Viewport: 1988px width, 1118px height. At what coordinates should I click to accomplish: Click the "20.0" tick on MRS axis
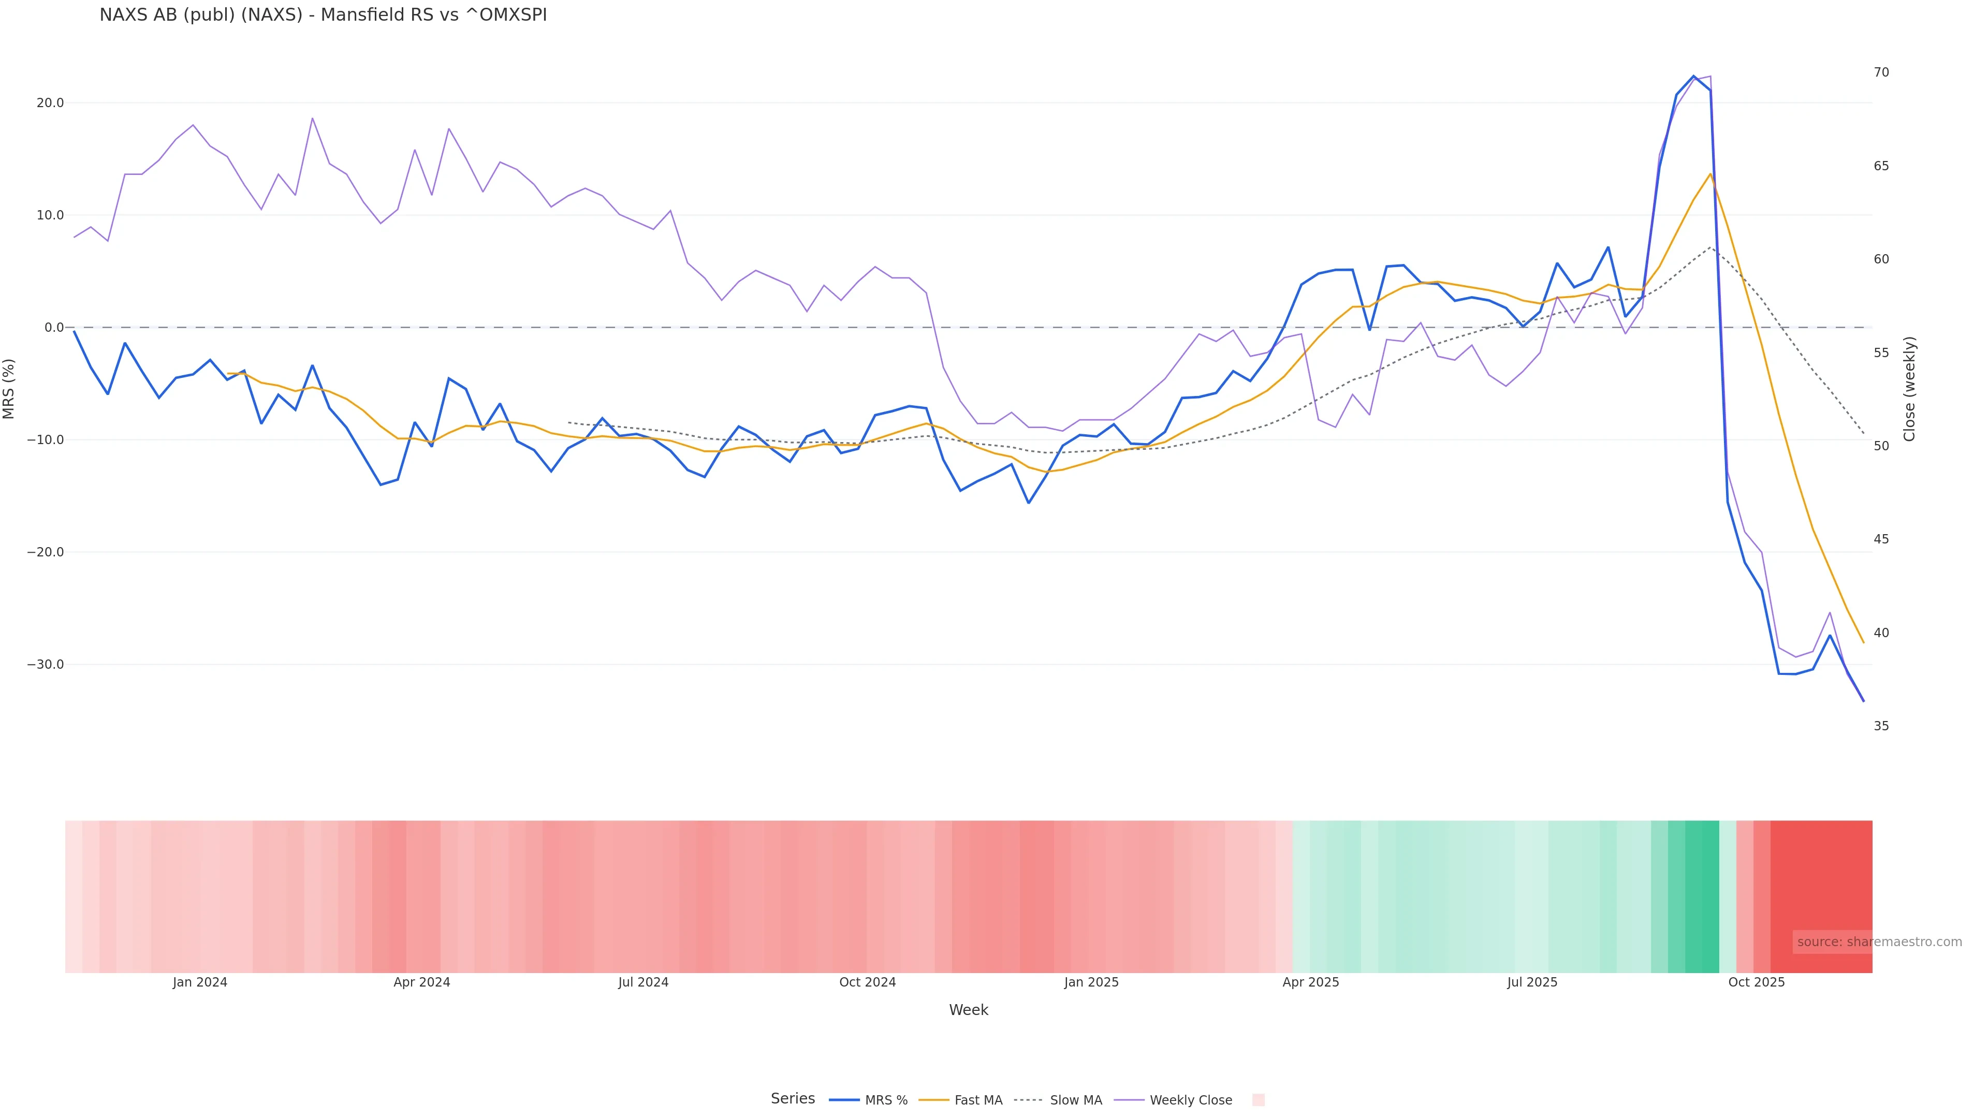tap(49, 102)
